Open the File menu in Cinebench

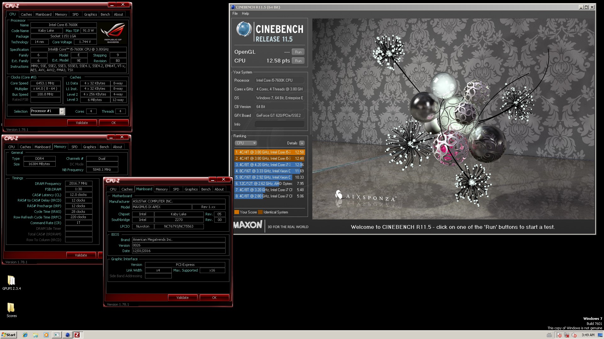point(235,13)
